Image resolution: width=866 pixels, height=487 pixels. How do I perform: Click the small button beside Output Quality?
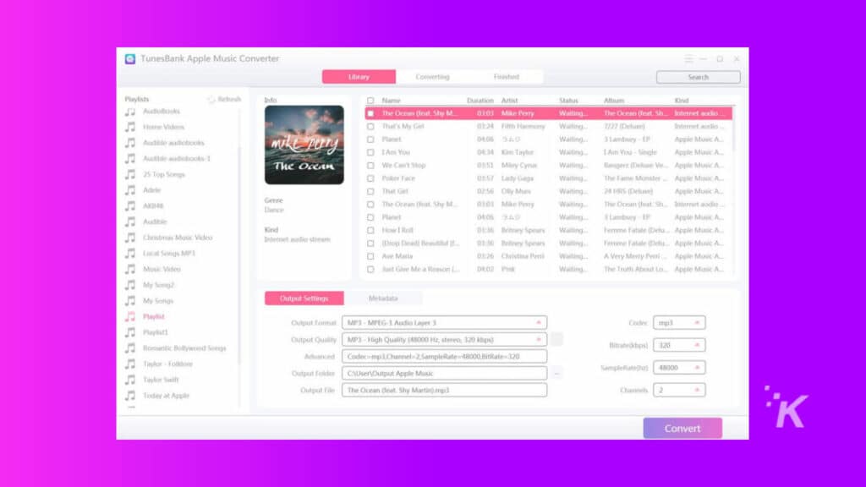(556, 340)
